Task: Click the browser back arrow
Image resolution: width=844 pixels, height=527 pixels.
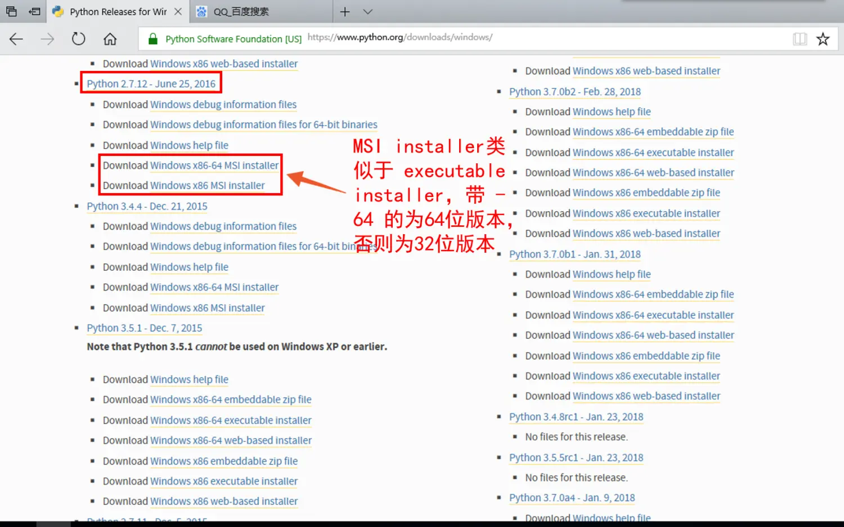Action: click(16, 39)
